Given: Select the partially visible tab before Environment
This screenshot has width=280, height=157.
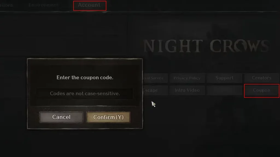Looking at the screenshot, I should point(7,5).
